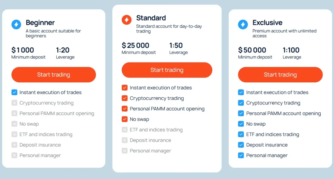Select the Standard plan $25 000 minimum deposit
334x179 pixels.
point(135,46)
